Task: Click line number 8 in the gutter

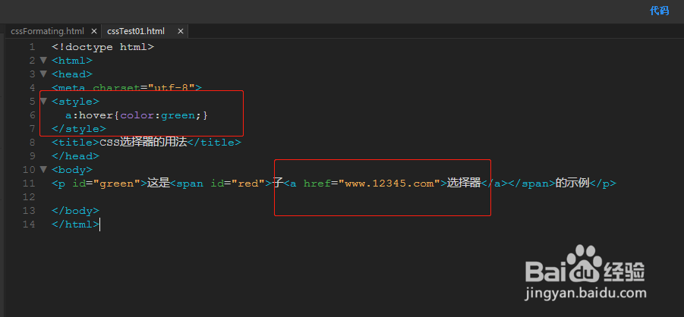Action: tap(33, 142)
